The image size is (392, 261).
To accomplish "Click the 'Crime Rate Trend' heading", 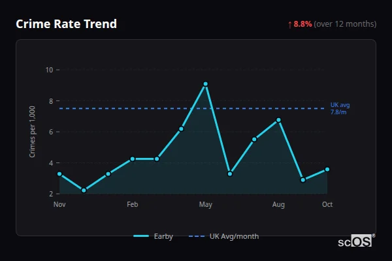I will [66, 24].
